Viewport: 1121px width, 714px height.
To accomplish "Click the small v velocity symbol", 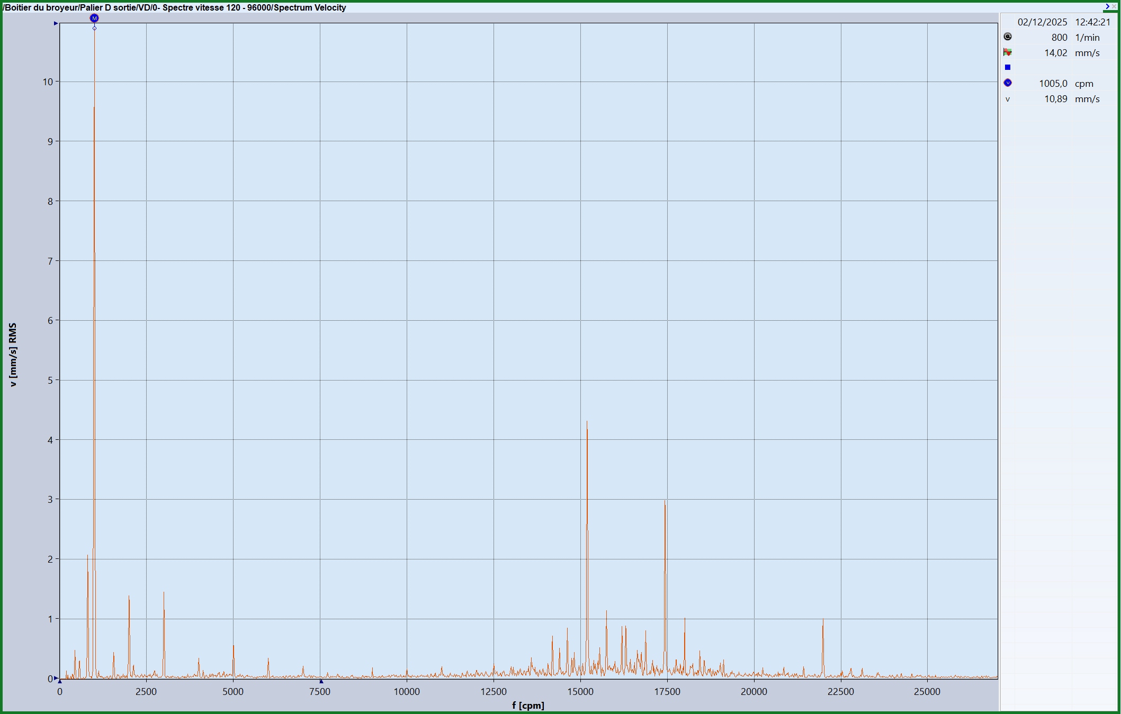I will coord(1008,99).
